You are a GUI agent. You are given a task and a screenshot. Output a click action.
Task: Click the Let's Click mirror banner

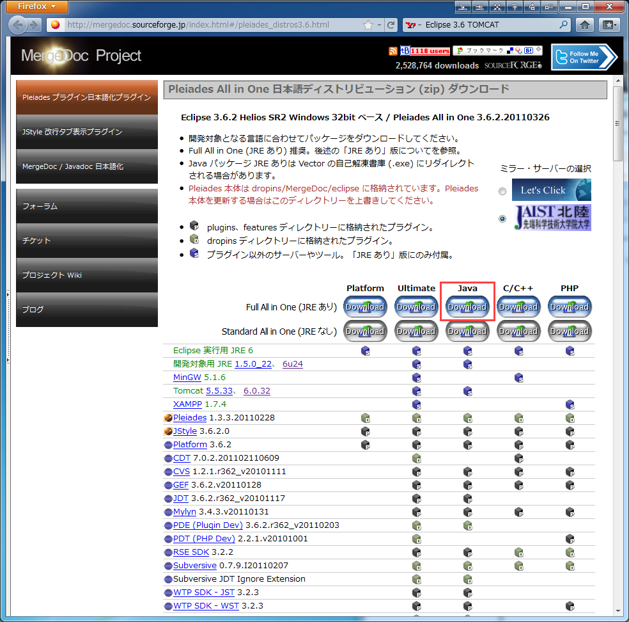[x=551, y=190]
